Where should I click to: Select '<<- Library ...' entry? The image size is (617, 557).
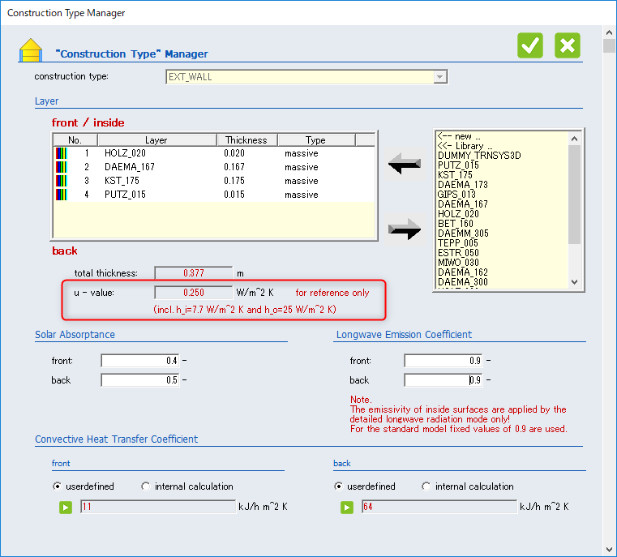pyautogui.click(x=465, y=146)
